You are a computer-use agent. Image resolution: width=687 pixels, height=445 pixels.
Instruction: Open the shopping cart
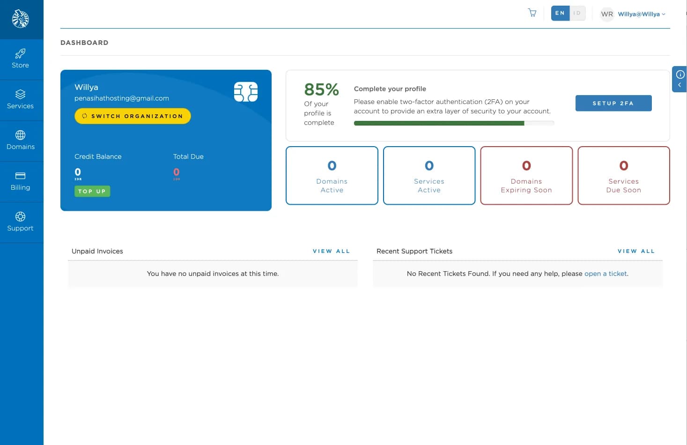click(532, 13)
